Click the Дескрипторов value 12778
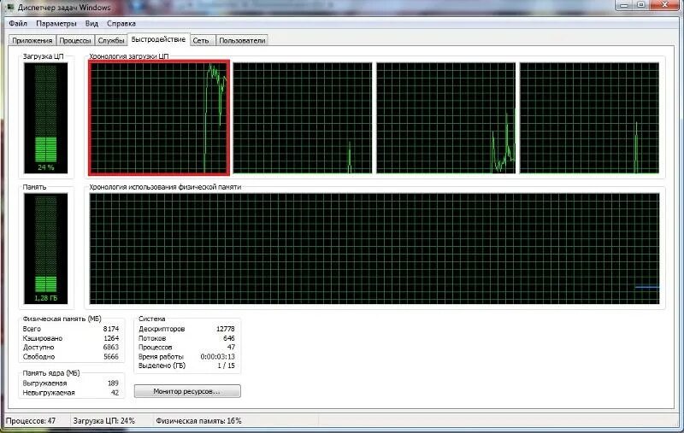Image resolution: width=684 pixels, height=433 pixels. coord(226,329)
